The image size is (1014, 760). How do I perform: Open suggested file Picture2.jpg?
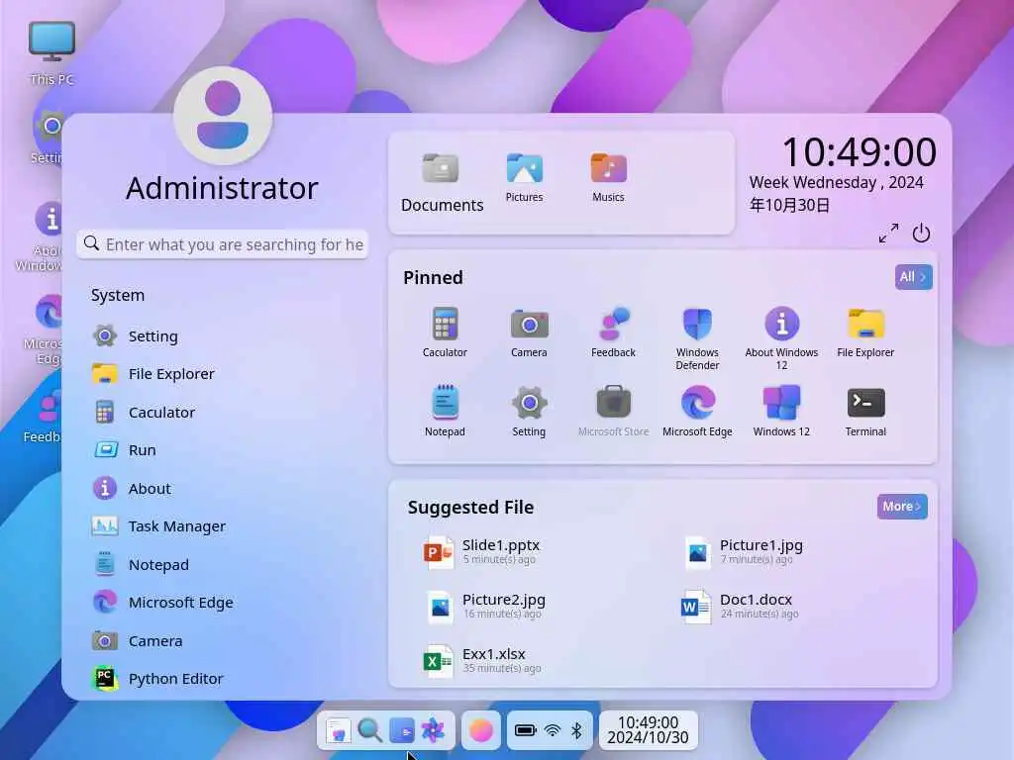point(485,607)
